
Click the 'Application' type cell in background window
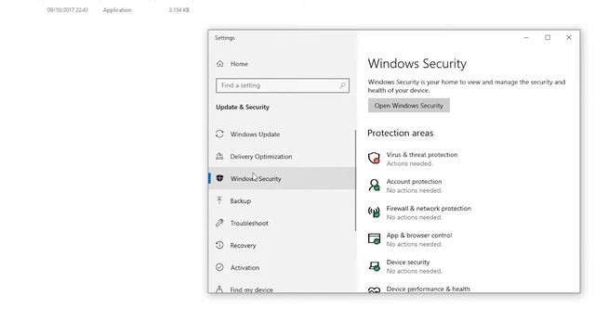click(x=117, y=10)
